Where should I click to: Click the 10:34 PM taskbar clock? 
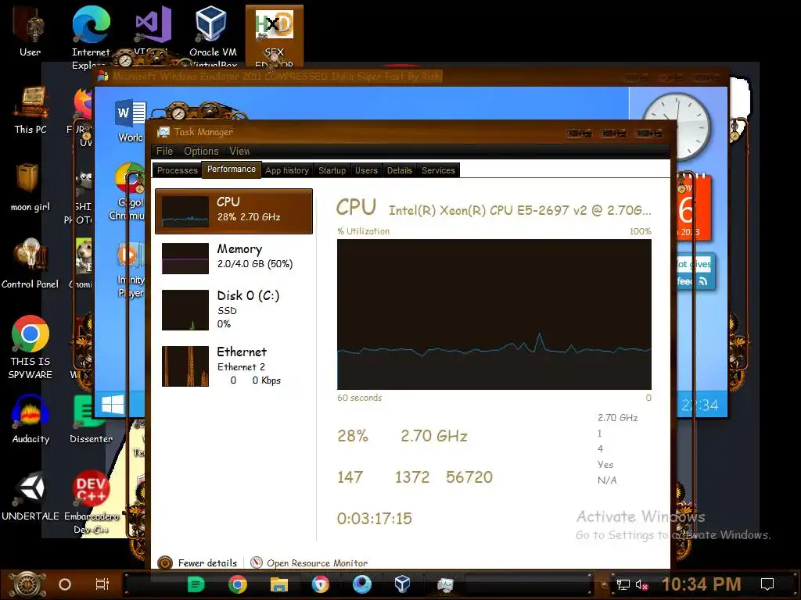702,584
